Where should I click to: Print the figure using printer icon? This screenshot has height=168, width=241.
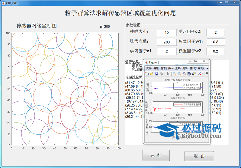(161, 74)
